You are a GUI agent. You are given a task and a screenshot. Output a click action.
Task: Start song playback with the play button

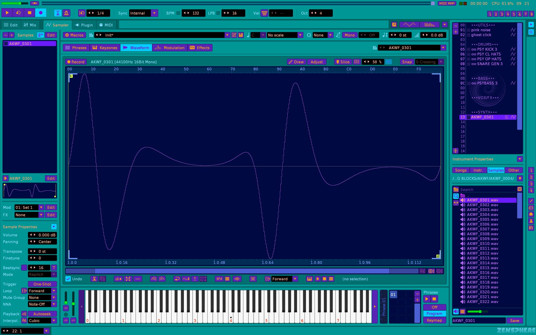[x=7, y=13]
